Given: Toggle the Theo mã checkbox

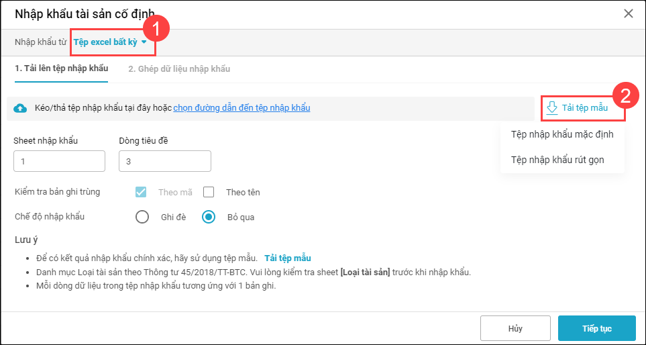Looking at the screenshot, I should tap(141, 192).
